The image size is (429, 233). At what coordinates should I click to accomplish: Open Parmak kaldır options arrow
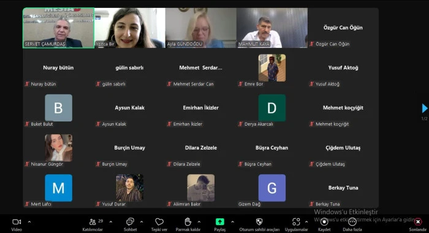click(x=199, y=222)
